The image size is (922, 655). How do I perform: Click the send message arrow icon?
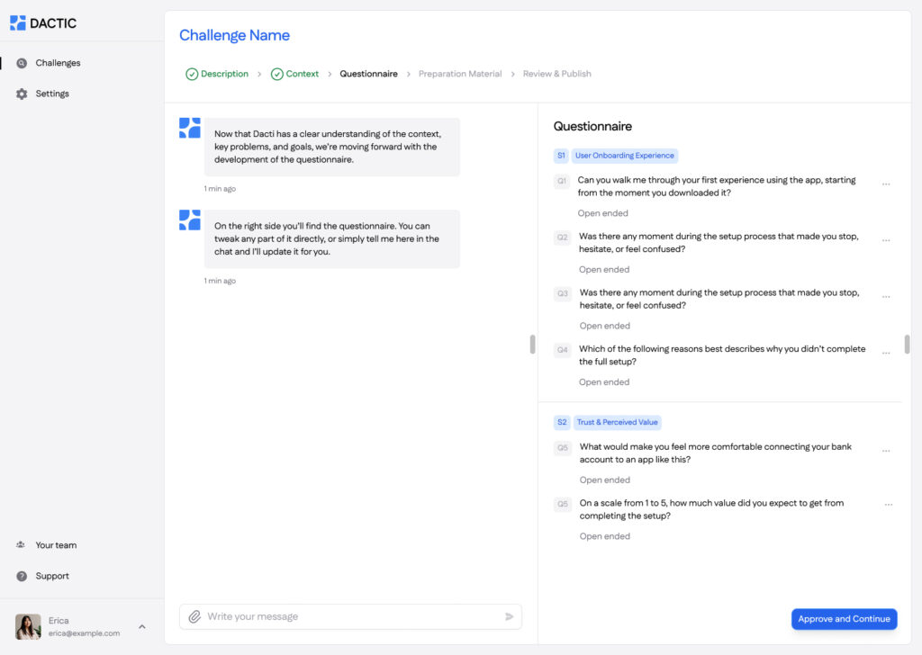click(508, 616)
